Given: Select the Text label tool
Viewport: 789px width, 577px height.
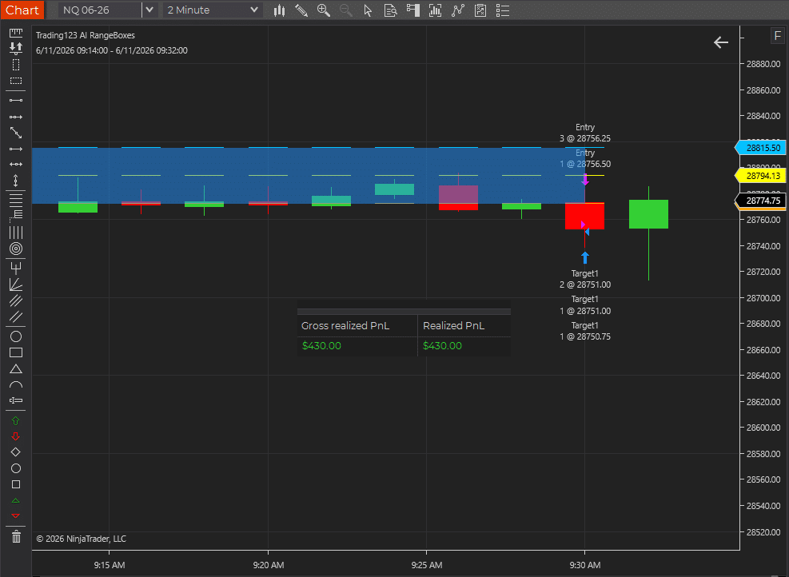Looking at the screenshot, I should click(16, 400).
